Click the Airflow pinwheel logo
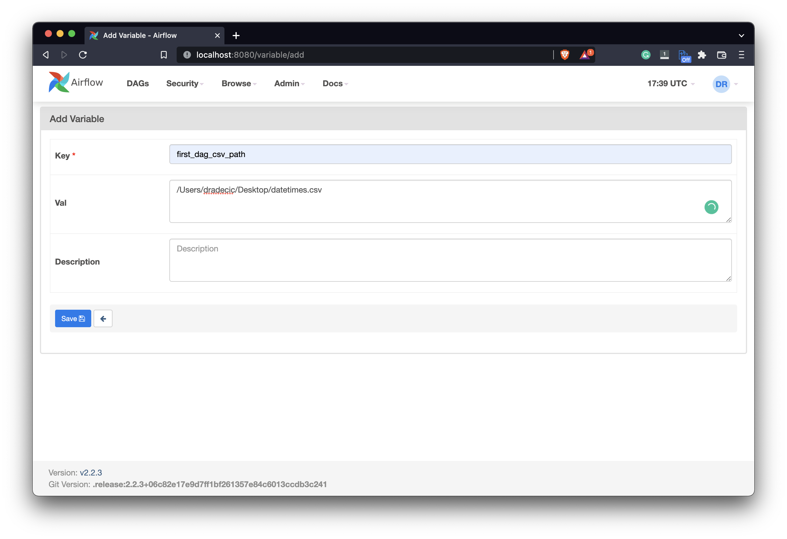 coord(59,82)
